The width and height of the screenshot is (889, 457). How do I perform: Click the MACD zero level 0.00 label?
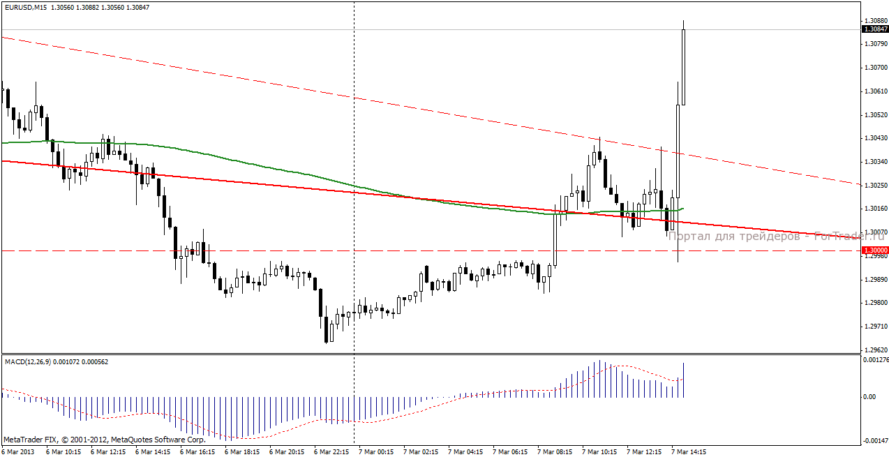pyautogui.click(x=869, y=396)
